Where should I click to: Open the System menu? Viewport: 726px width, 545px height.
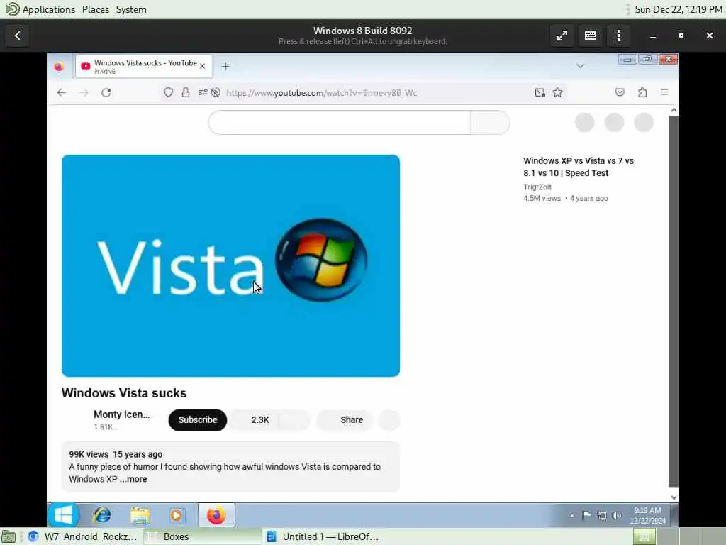[x=131, y=9]
